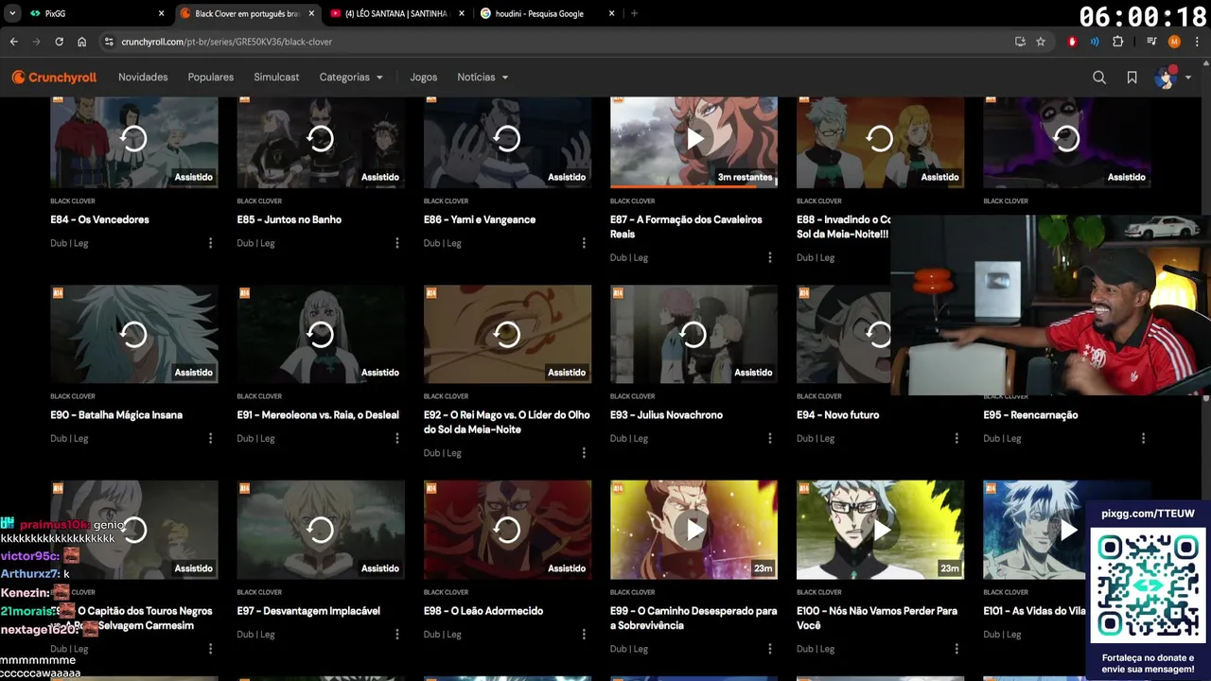Replay episode E93 Julius Novachrono icon
Image resolution: width=1211 pixels, height=681 pixels.
[x=693, y=335]
